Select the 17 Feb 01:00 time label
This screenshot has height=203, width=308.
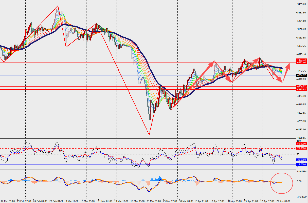pos(8,201)
